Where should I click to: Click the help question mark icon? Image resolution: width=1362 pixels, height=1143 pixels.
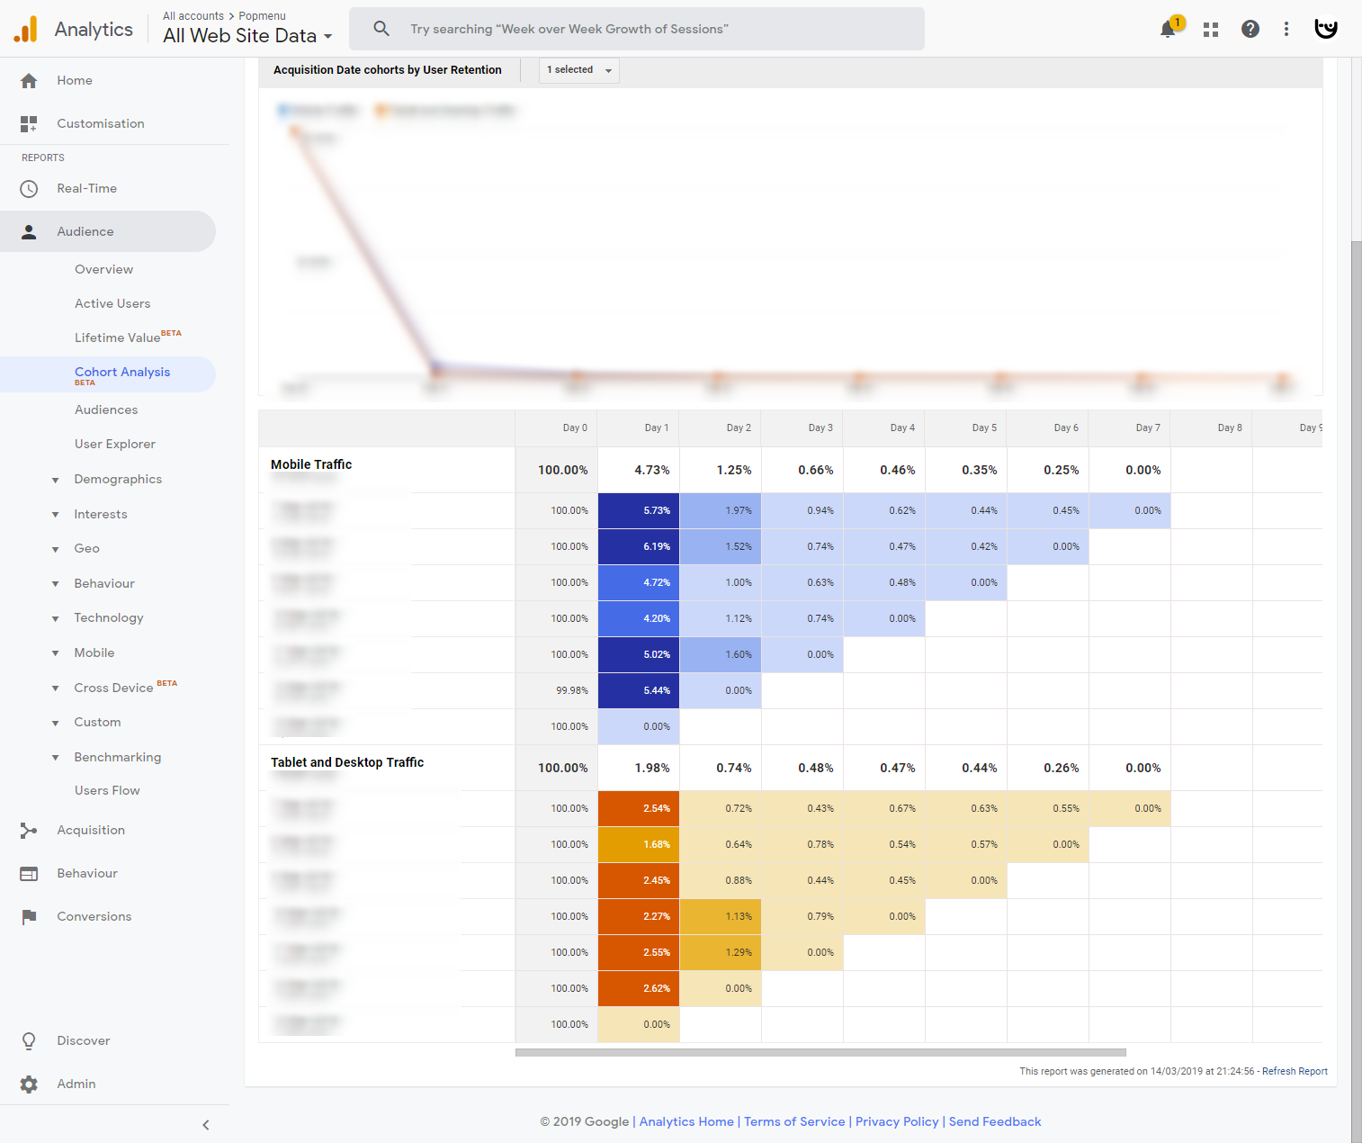click(x=1250, y=29)
